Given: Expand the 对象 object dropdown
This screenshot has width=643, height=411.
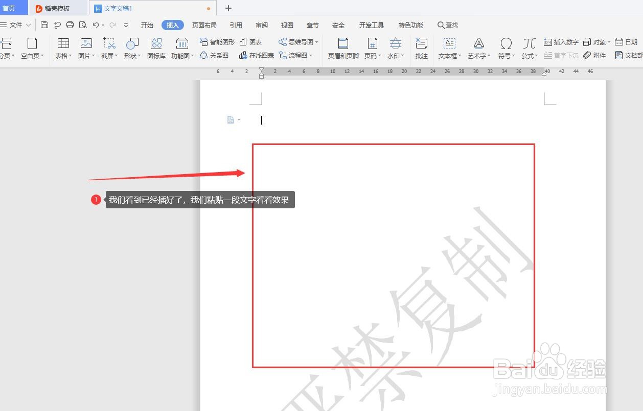Looking at the screenshot, I should pyautogui.click(x=609, y=42).
